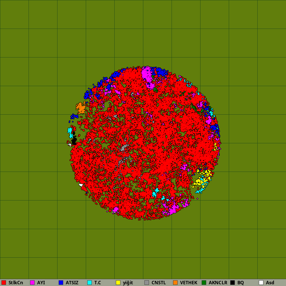This screenshot has height=286, width=286.
Task: Click the yellow yiğit legend swatch
Action: (118, 283)
